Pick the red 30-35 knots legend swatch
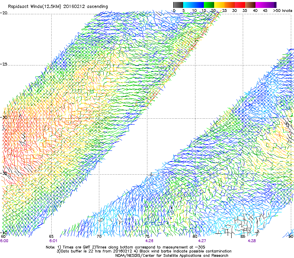 240,5
